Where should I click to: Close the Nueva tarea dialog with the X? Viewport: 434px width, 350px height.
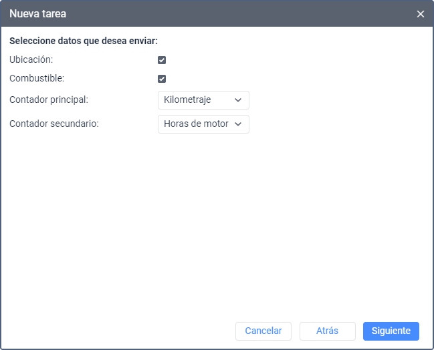420,14
